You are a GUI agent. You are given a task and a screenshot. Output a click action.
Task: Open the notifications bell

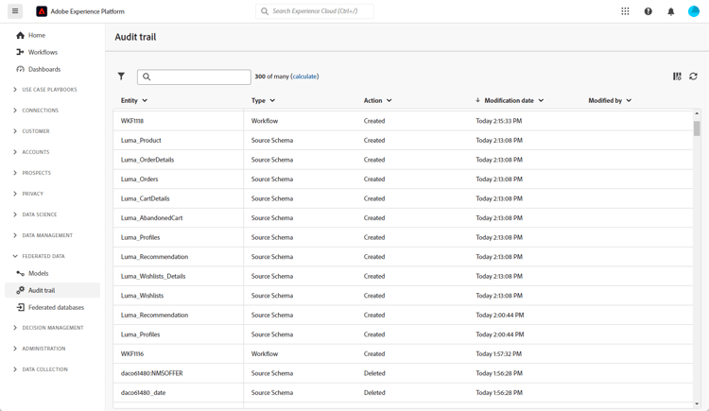[671, 11]
